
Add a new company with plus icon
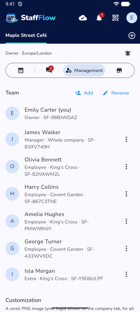coord(132,36)
